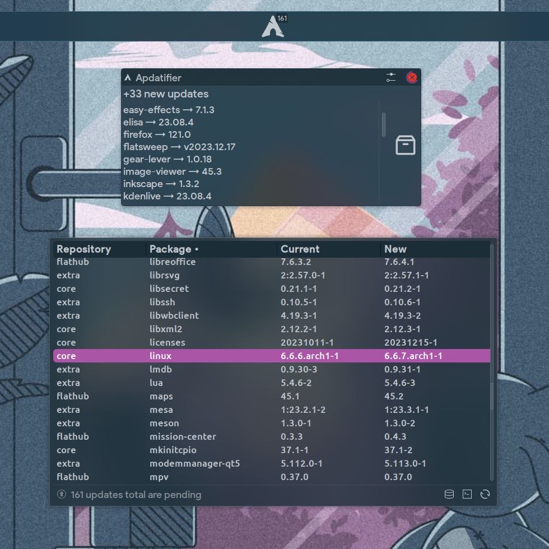Click new version 6.6.7.arch1-1 cell

click(413, 356)
